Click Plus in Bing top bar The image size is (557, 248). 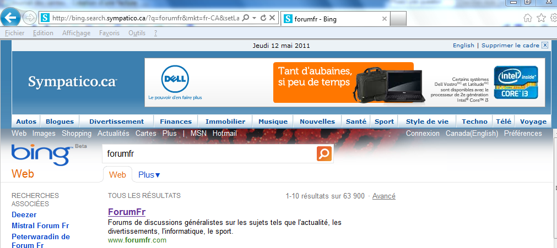170,134
